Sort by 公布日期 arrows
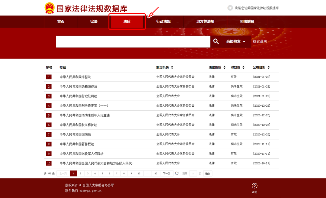 269,67
